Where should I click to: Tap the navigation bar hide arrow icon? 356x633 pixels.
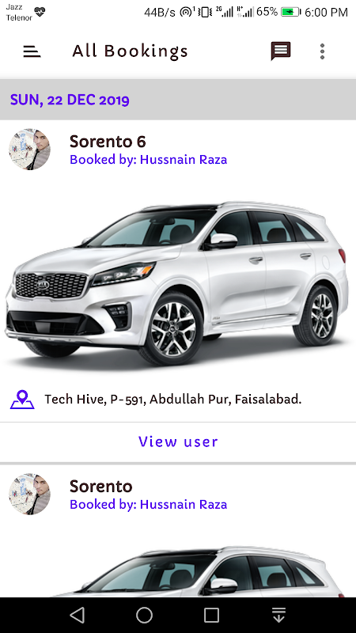pos(278,616)
